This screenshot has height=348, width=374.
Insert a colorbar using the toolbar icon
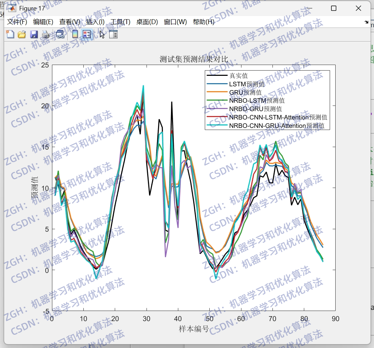[75, 34]
